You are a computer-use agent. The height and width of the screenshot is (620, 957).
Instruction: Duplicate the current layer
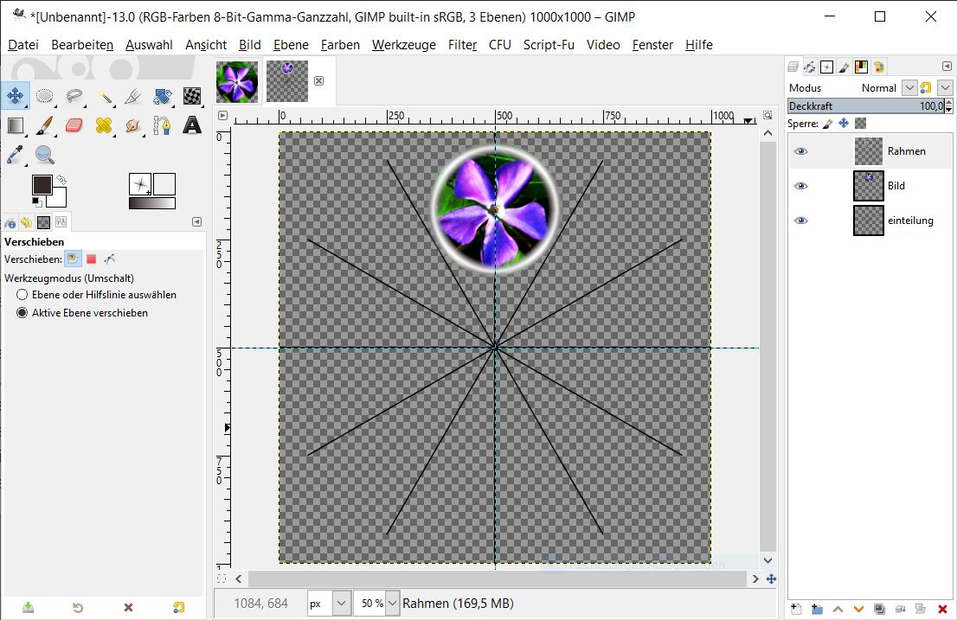pos(879,609)
